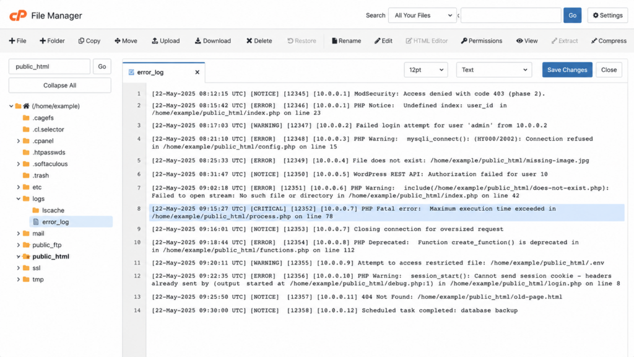Click the Close editor button

coord(609,69)
